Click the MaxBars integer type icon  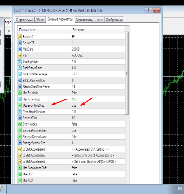click(20, 49)
